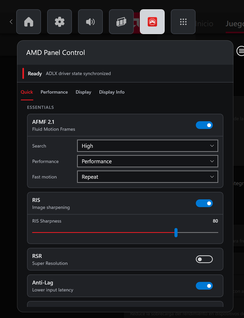This screenshot has height=318, width=244.
Task: Switch to the Performance tab
Action: point(54,92)
